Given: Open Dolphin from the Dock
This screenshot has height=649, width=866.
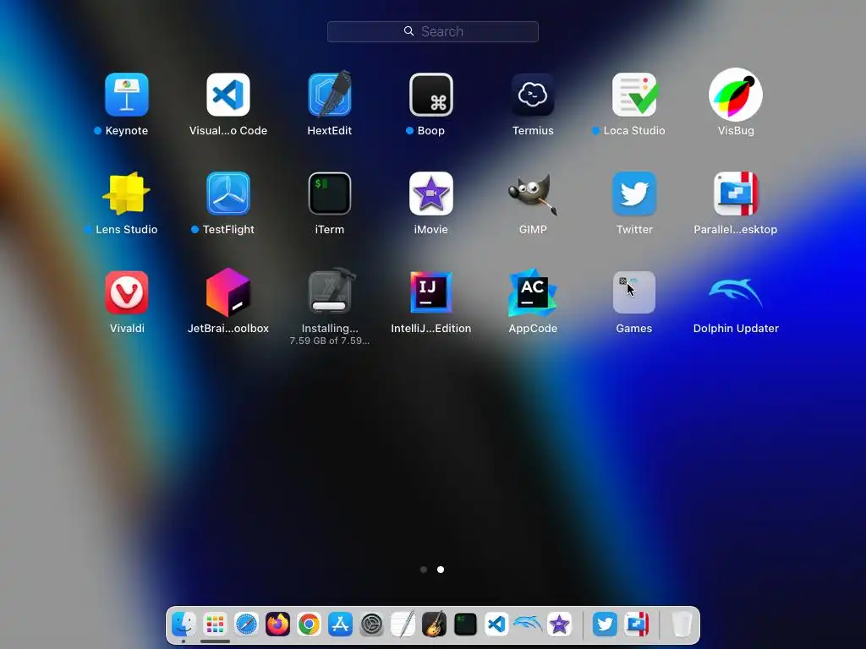Looking at the screenshot, I should [x=528, y=624].
